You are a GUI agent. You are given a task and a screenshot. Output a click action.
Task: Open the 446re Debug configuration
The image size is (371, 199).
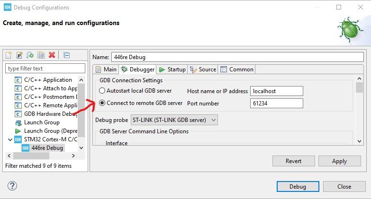pyautogui.click(x=43, y=148)
